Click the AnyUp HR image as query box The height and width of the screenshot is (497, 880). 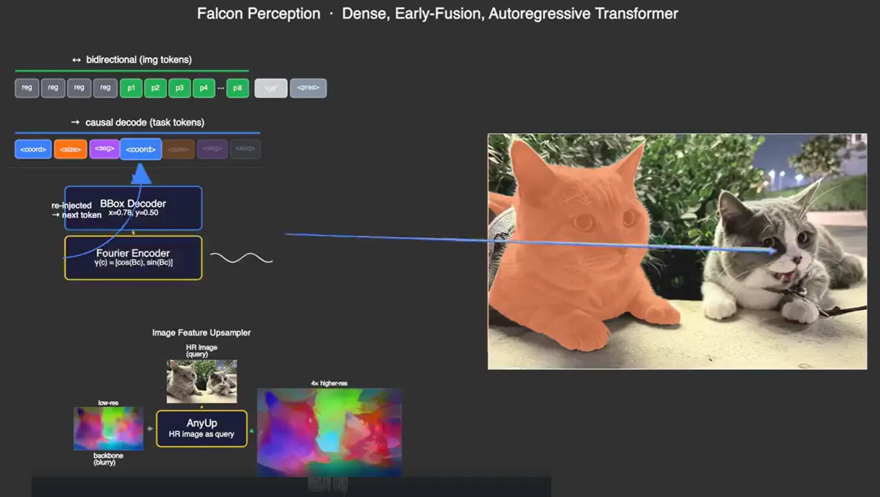click(x=201, y=428)
